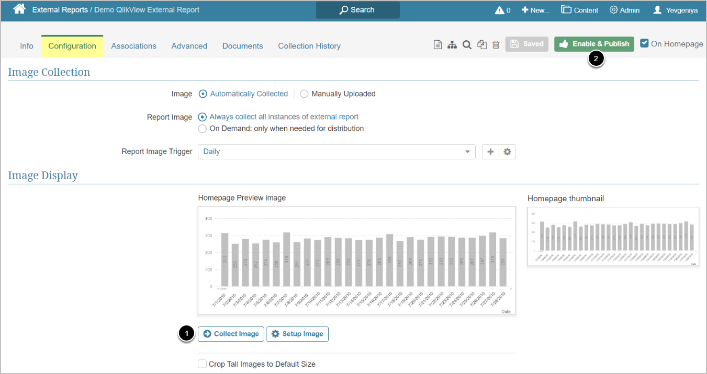The image size is (707, 374).
Task: Select the Manually Uploaded radio option
Action: click(x=304, y=94)
